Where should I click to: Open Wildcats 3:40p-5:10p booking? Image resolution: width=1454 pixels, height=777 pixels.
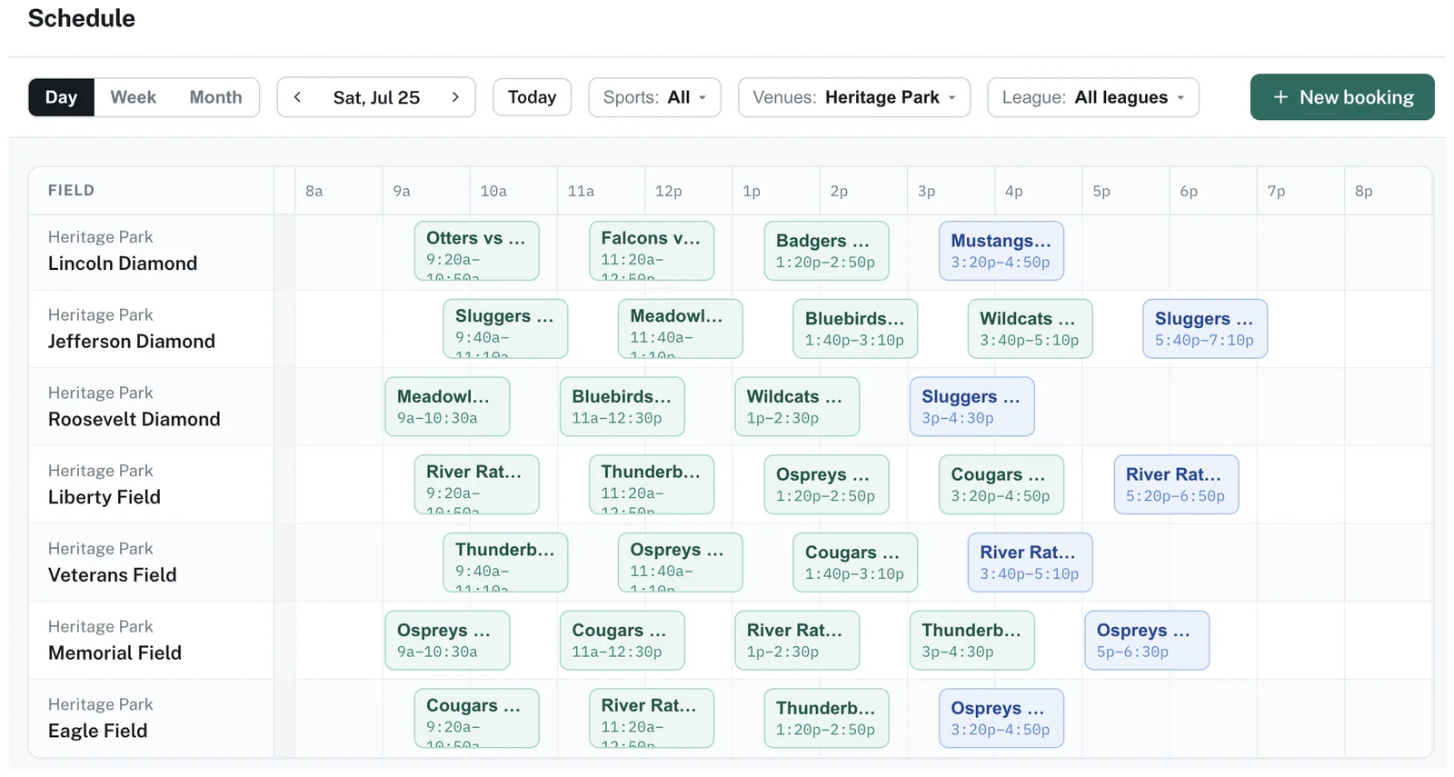pyautogui.click(x=1031, y=329)
